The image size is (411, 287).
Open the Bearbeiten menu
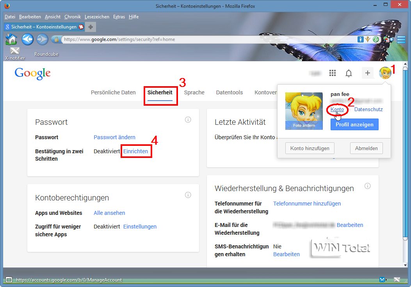pyautogui.click(x=30, y=17)
